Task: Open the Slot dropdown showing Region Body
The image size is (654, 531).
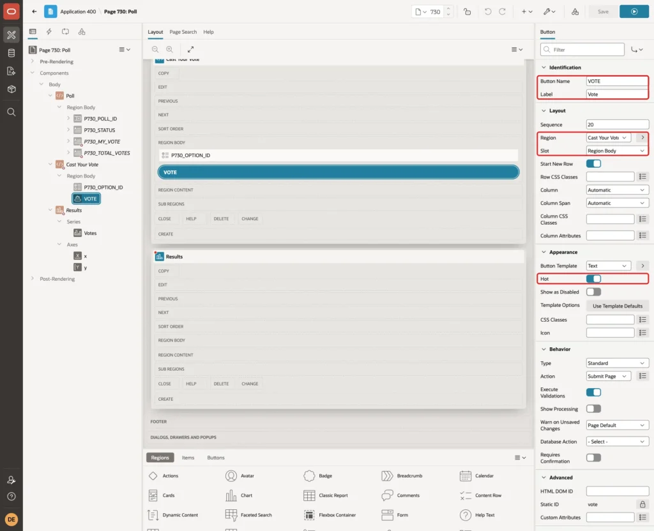Action: coord(617,151)
